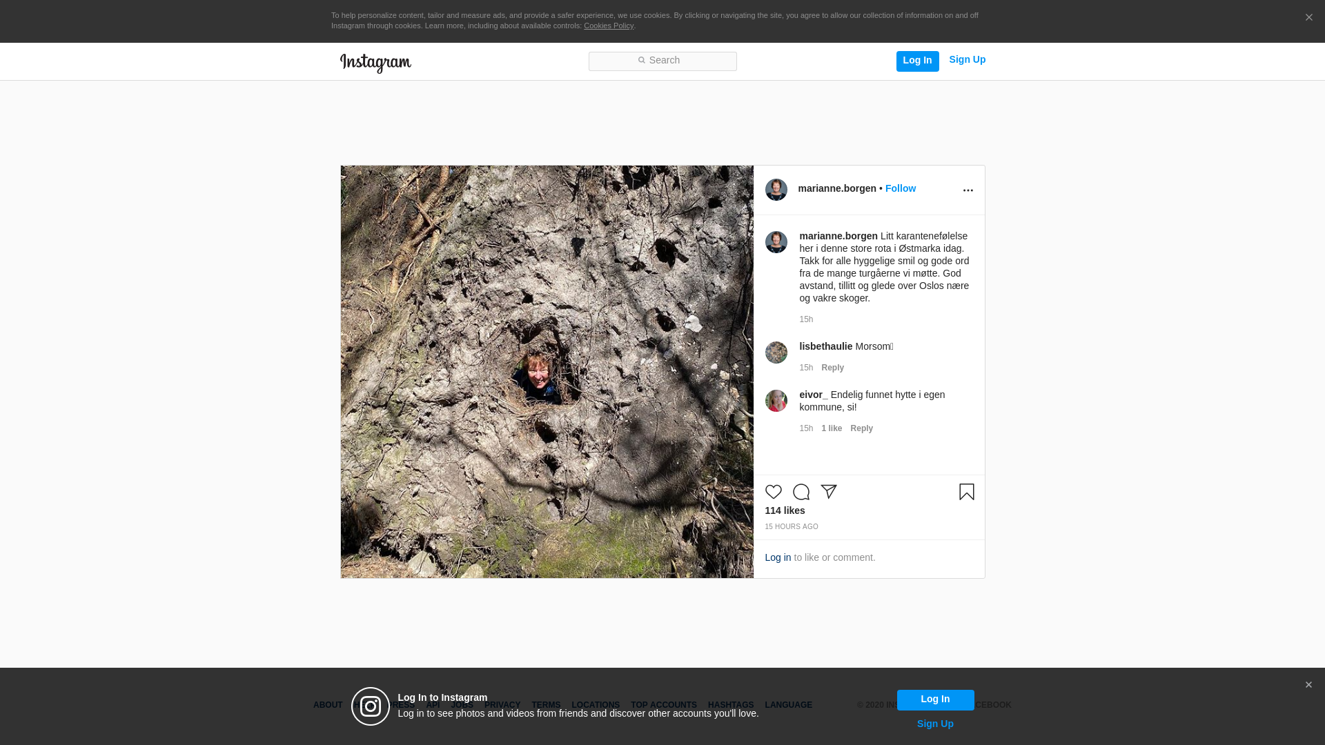
Task: Like the post with heart icon
Action: pos(774,492)
